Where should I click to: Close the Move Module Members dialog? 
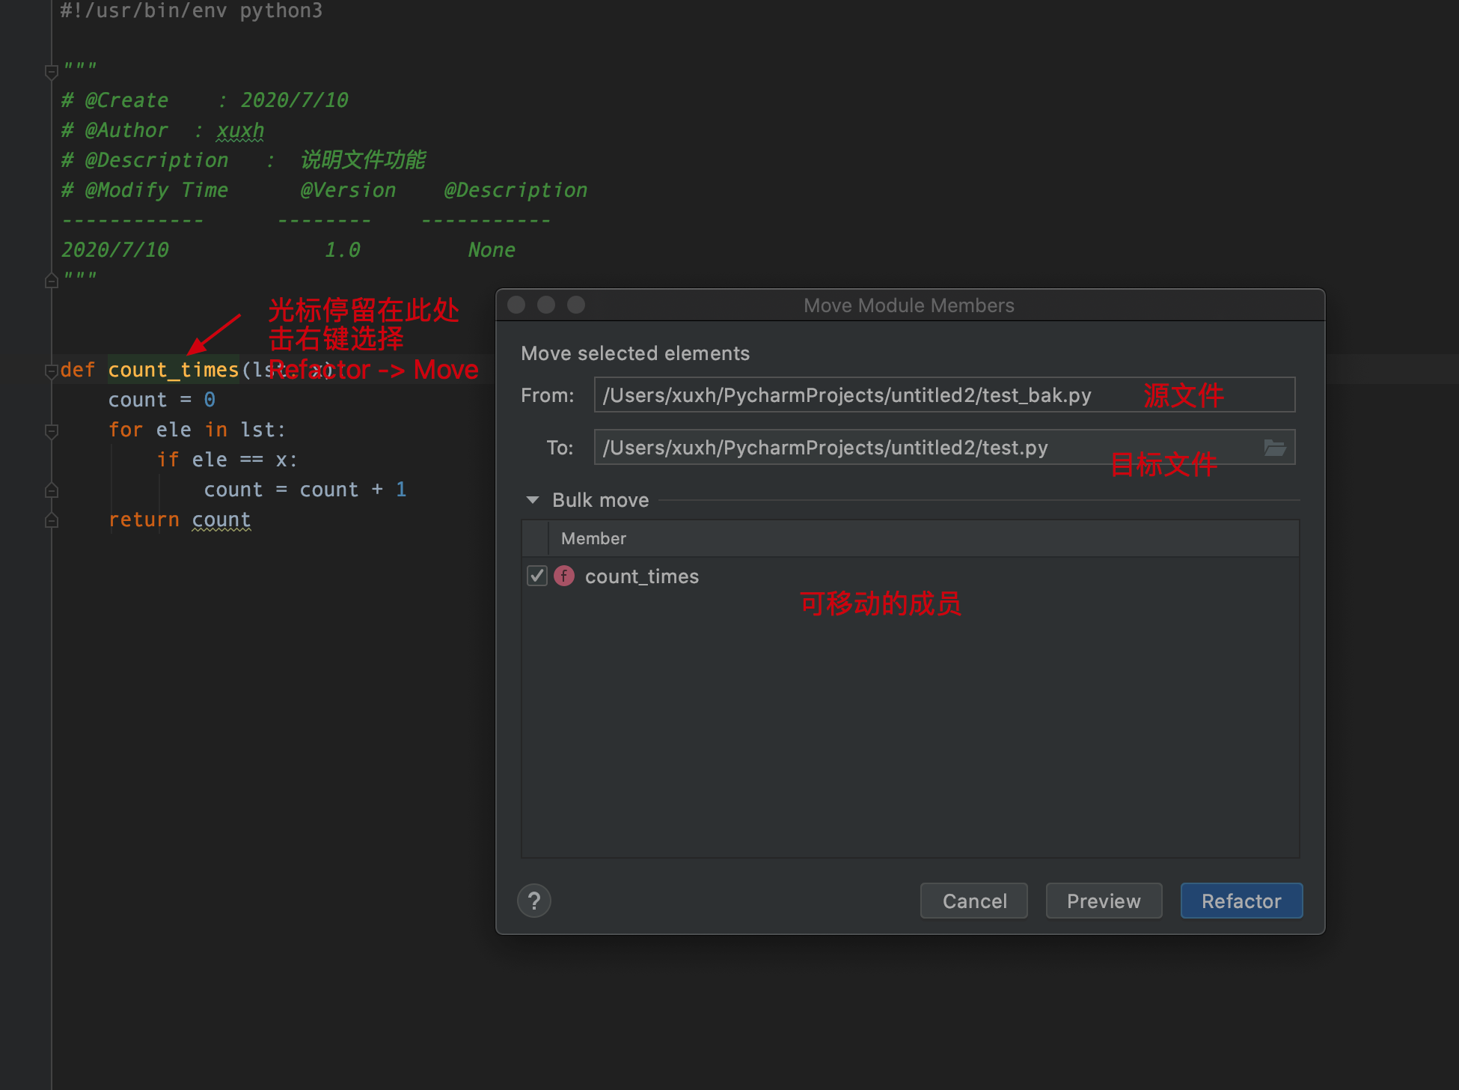pos(516,305)
